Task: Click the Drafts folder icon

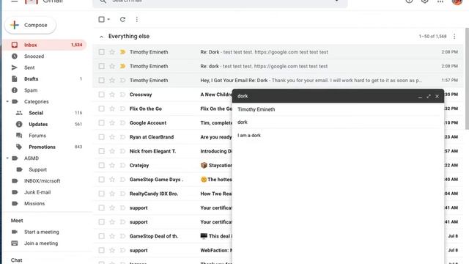Action: [15, 79]
